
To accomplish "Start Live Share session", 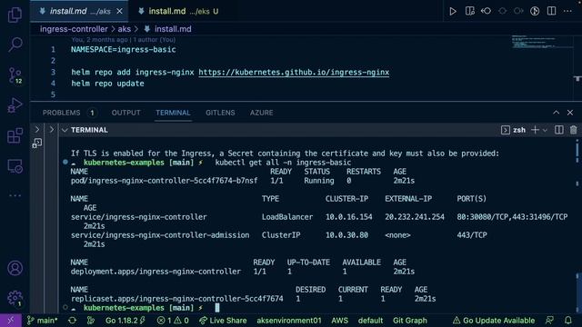I will 223,321.
